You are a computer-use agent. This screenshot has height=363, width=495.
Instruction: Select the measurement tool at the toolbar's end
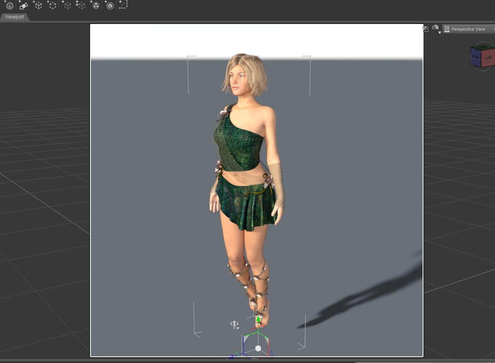tap(123, 5)
